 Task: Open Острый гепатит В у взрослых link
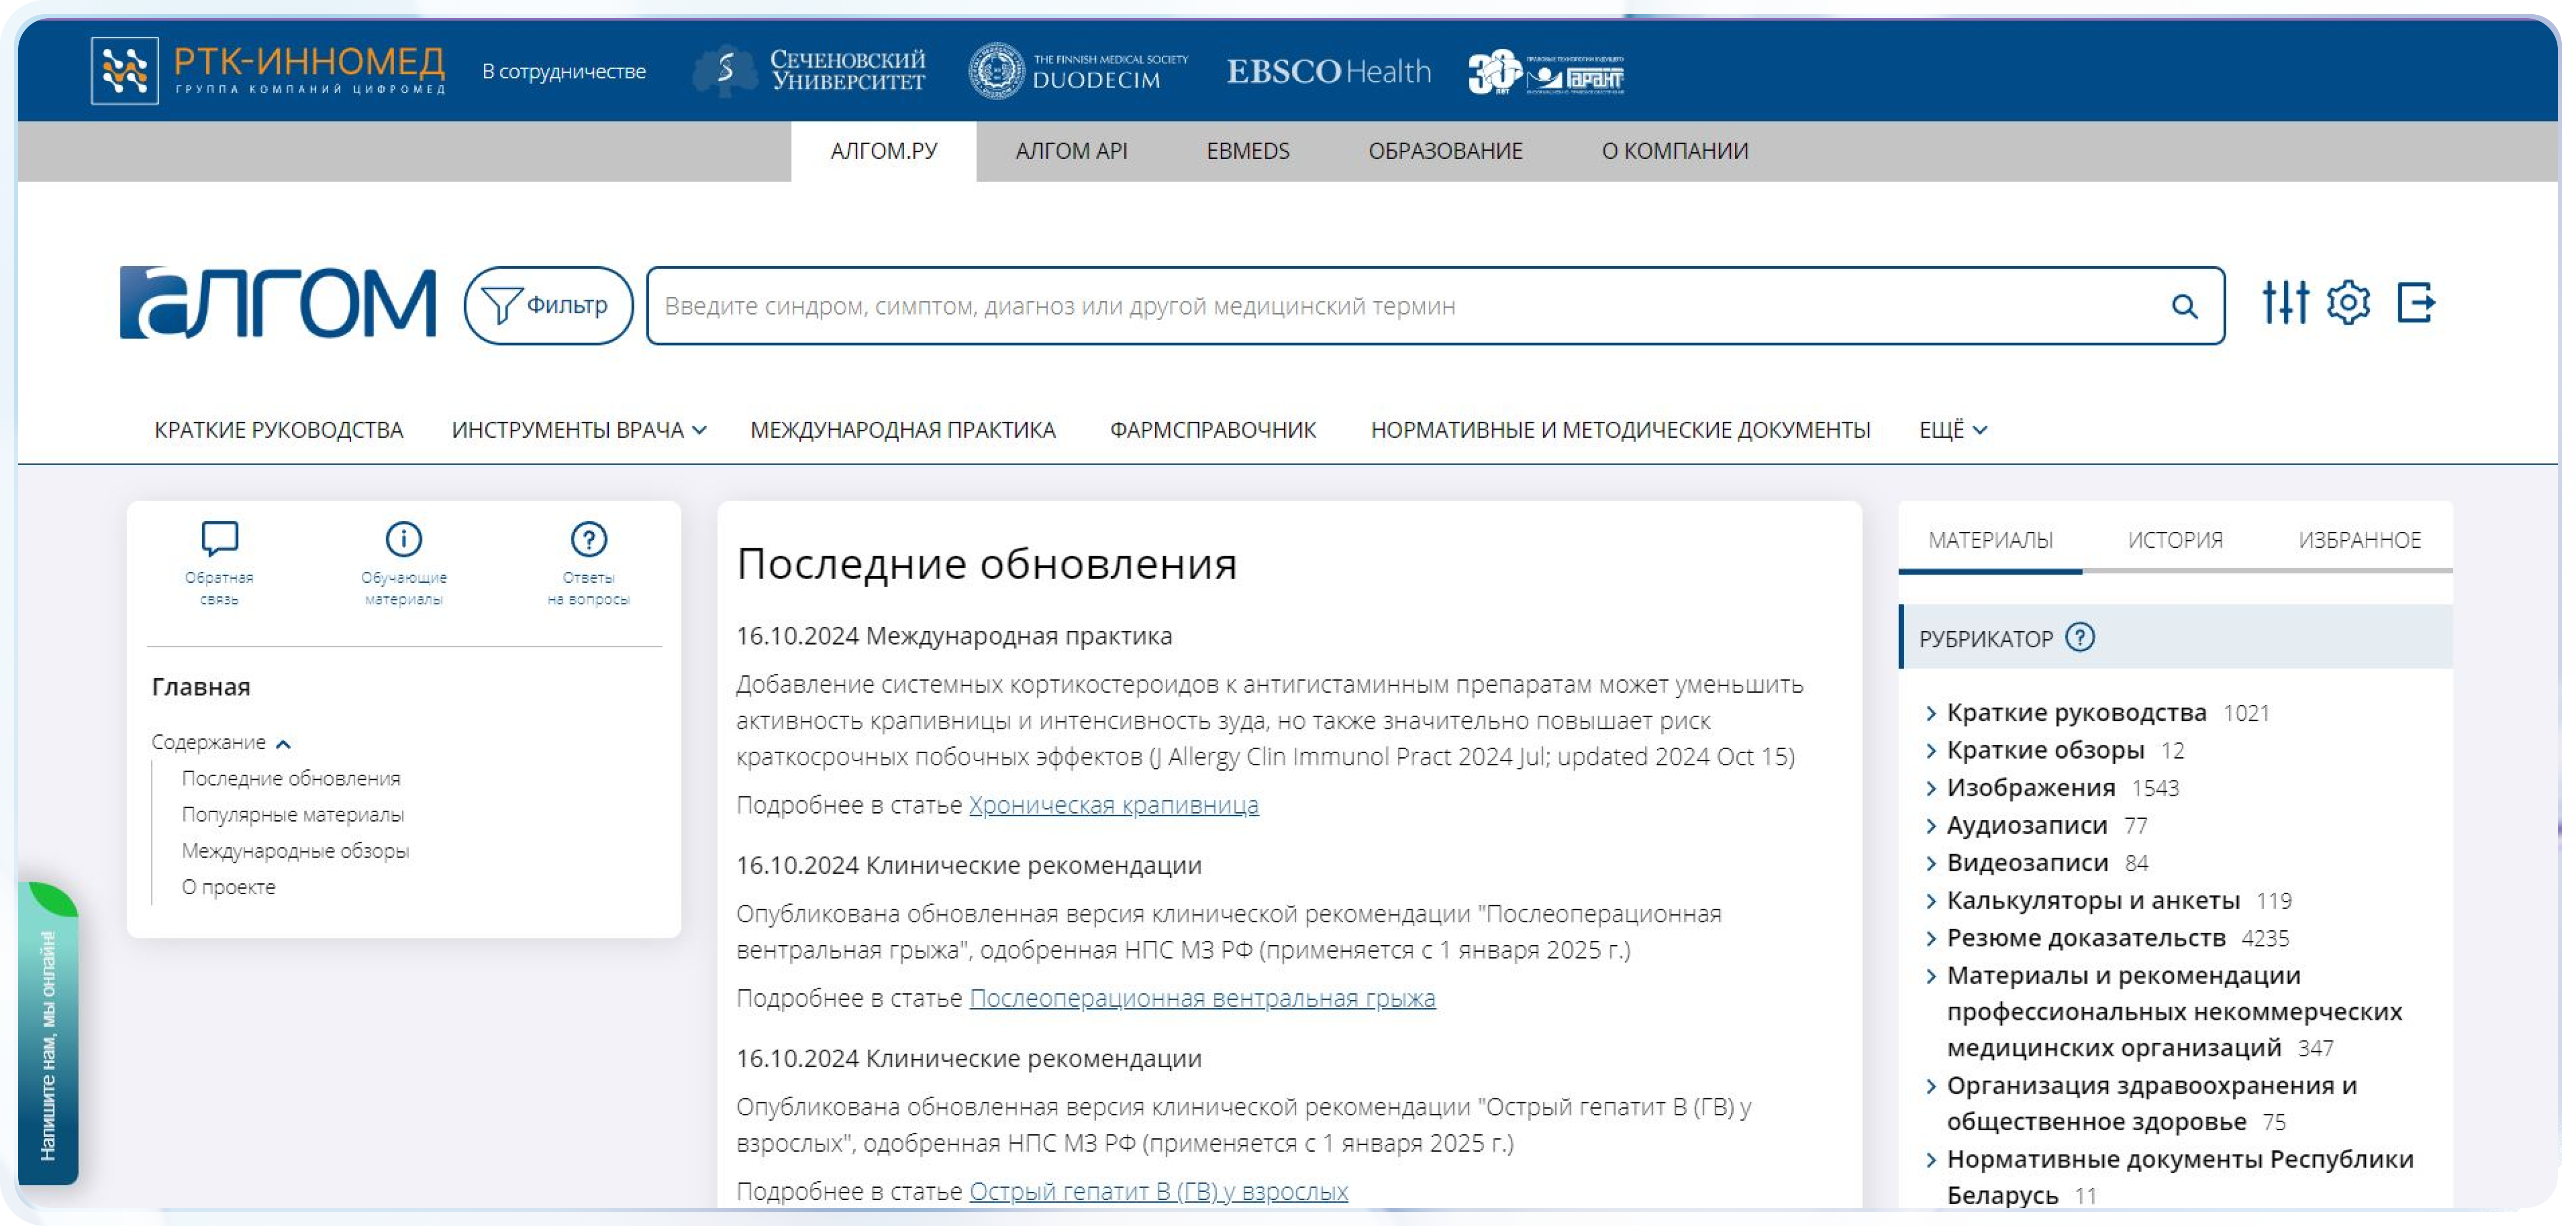click(1159, 1191)
